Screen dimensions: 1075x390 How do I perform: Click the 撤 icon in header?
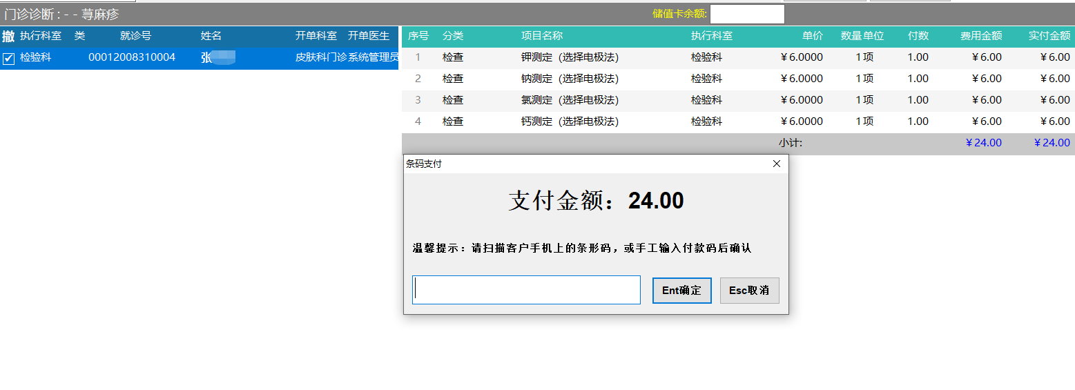(x=8, y=36)
